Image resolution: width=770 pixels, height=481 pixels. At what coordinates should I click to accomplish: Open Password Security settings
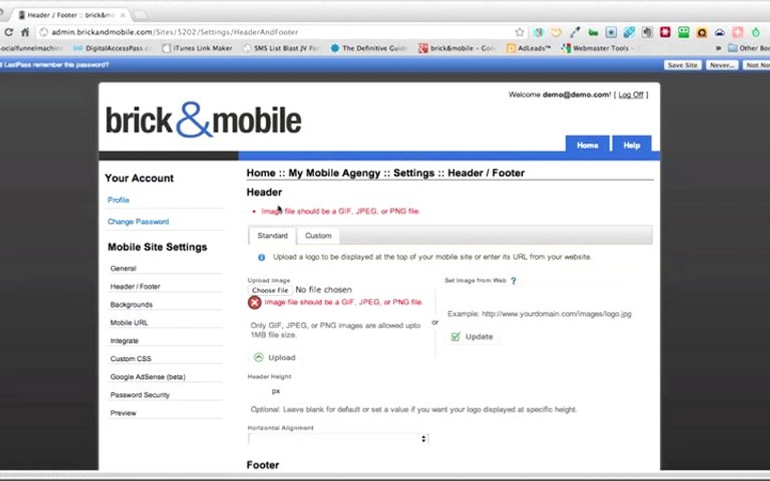140,395
